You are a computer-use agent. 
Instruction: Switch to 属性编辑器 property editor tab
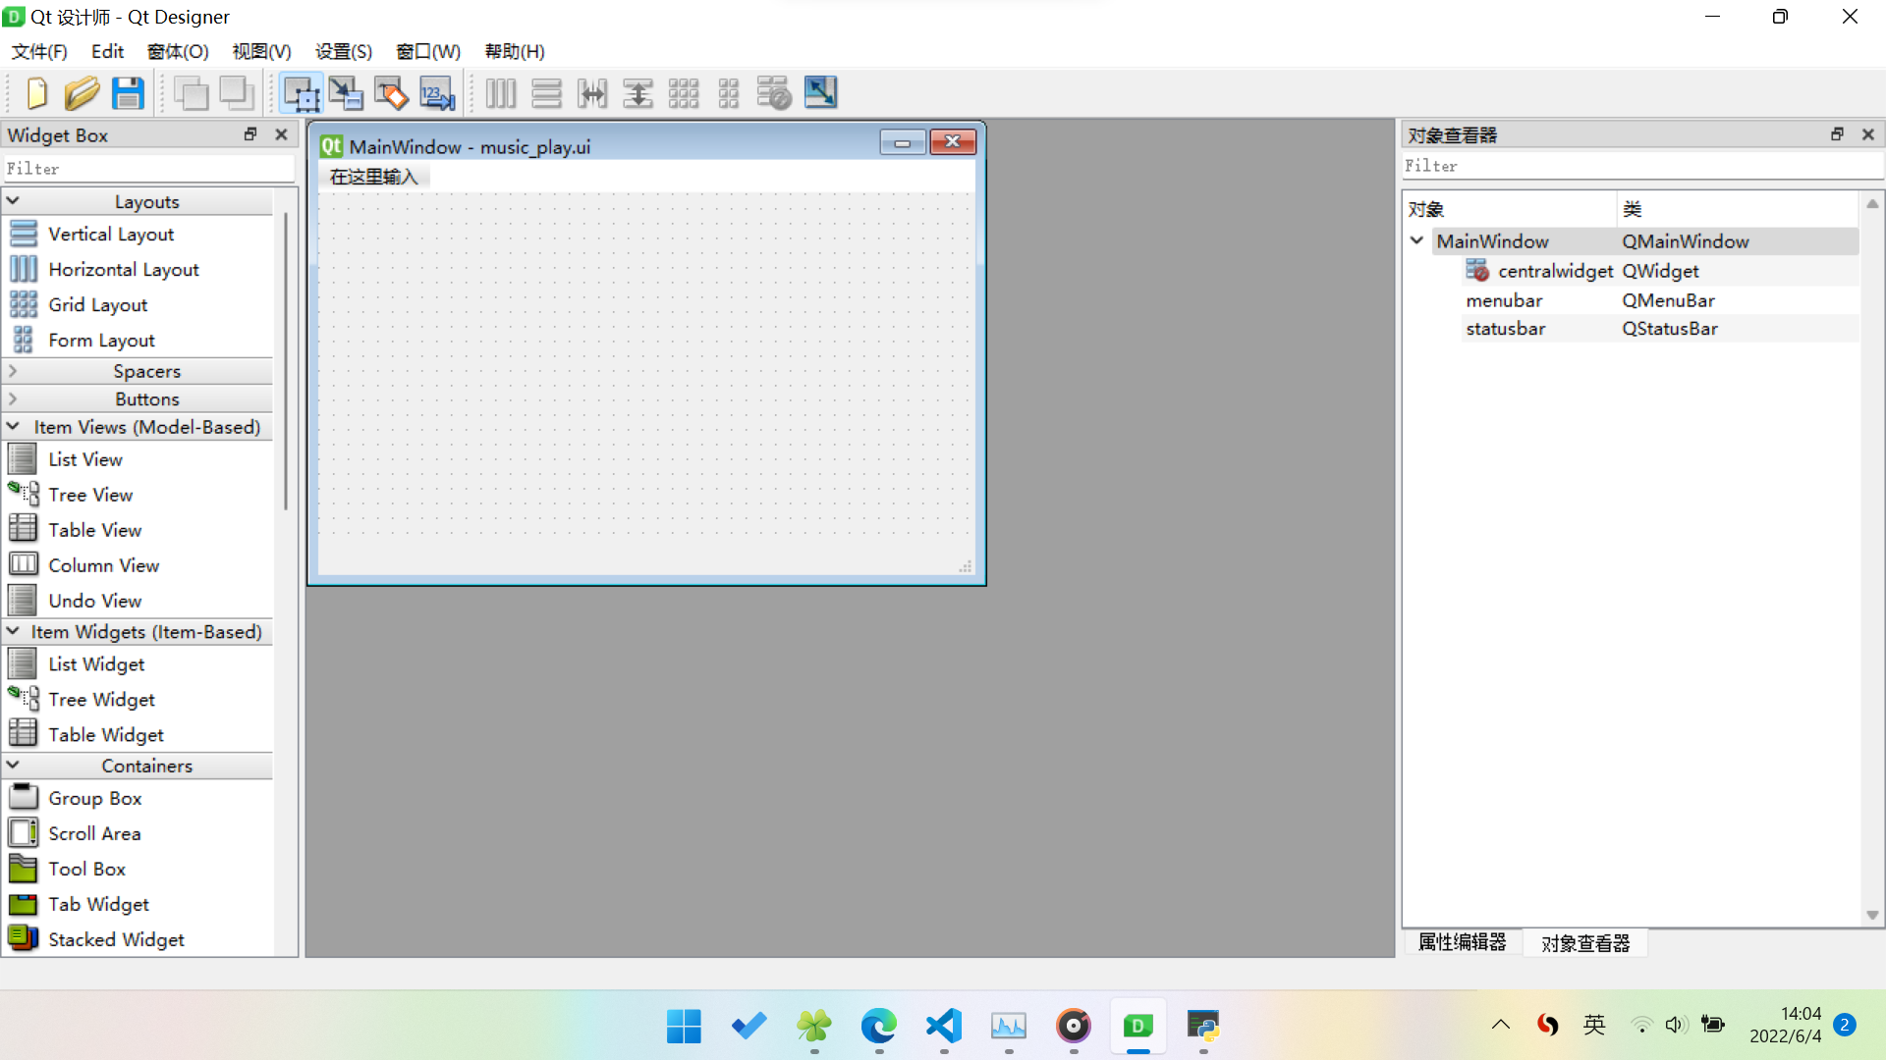pos(1462,942)
